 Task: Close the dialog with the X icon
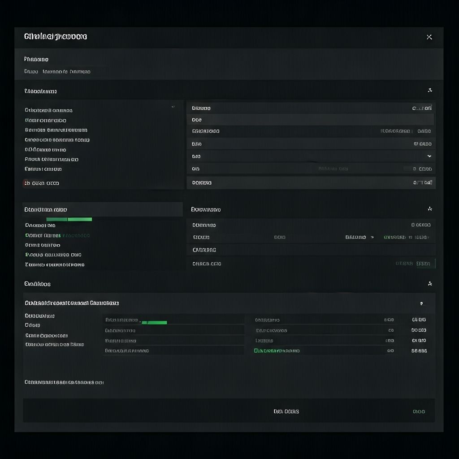tap(429, 37)
